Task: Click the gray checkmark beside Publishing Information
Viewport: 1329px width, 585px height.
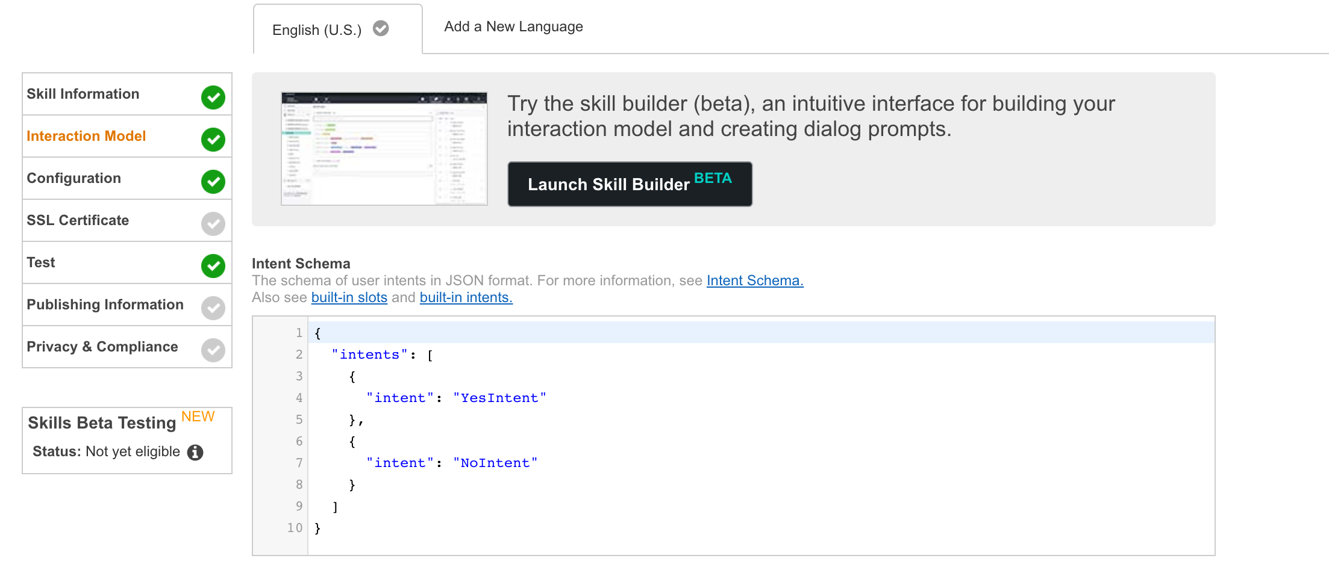Action: tap(213, 308)
